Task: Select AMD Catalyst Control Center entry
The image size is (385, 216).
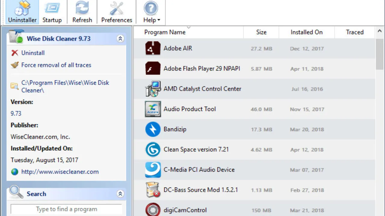Action: point(202,89)
